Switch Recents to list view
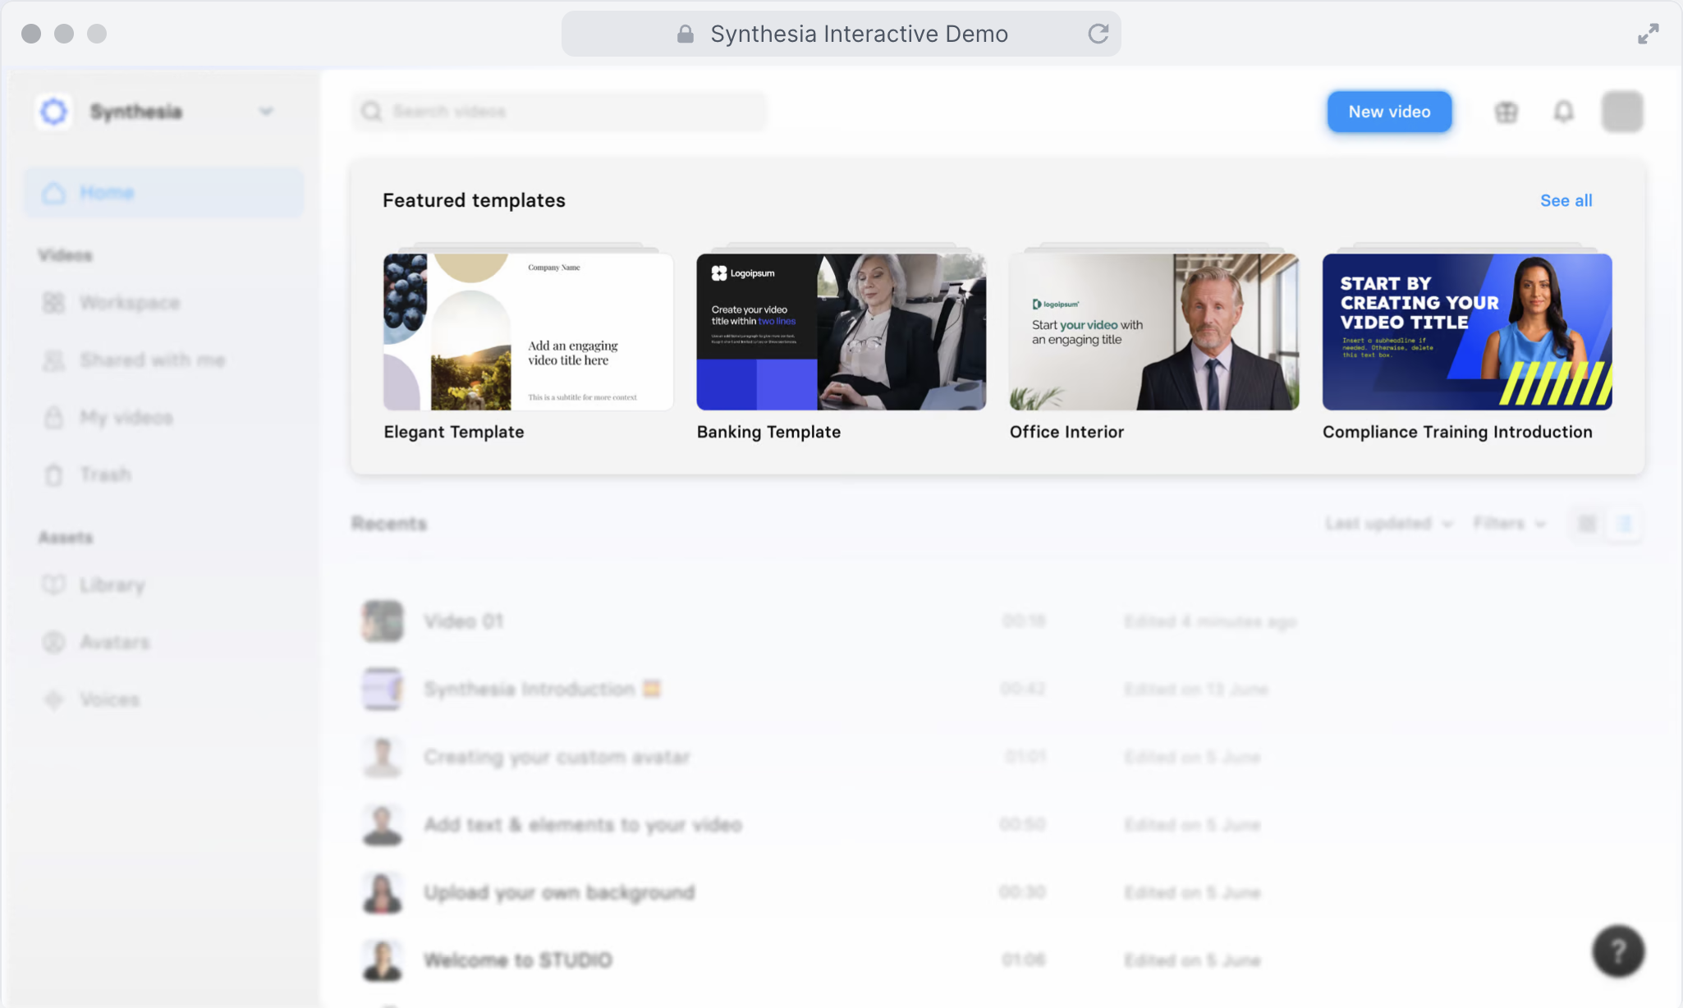 (x=1624, y=524)
